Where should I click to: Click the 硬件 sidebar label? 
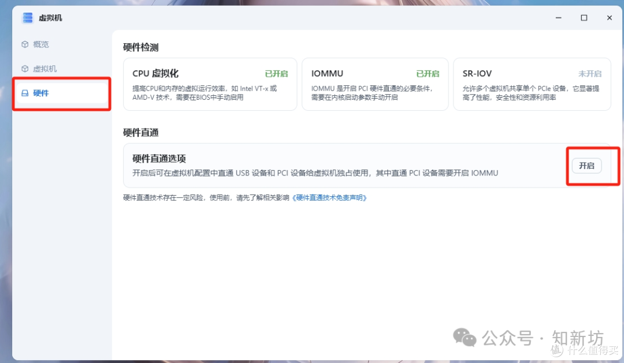(39, 92)
